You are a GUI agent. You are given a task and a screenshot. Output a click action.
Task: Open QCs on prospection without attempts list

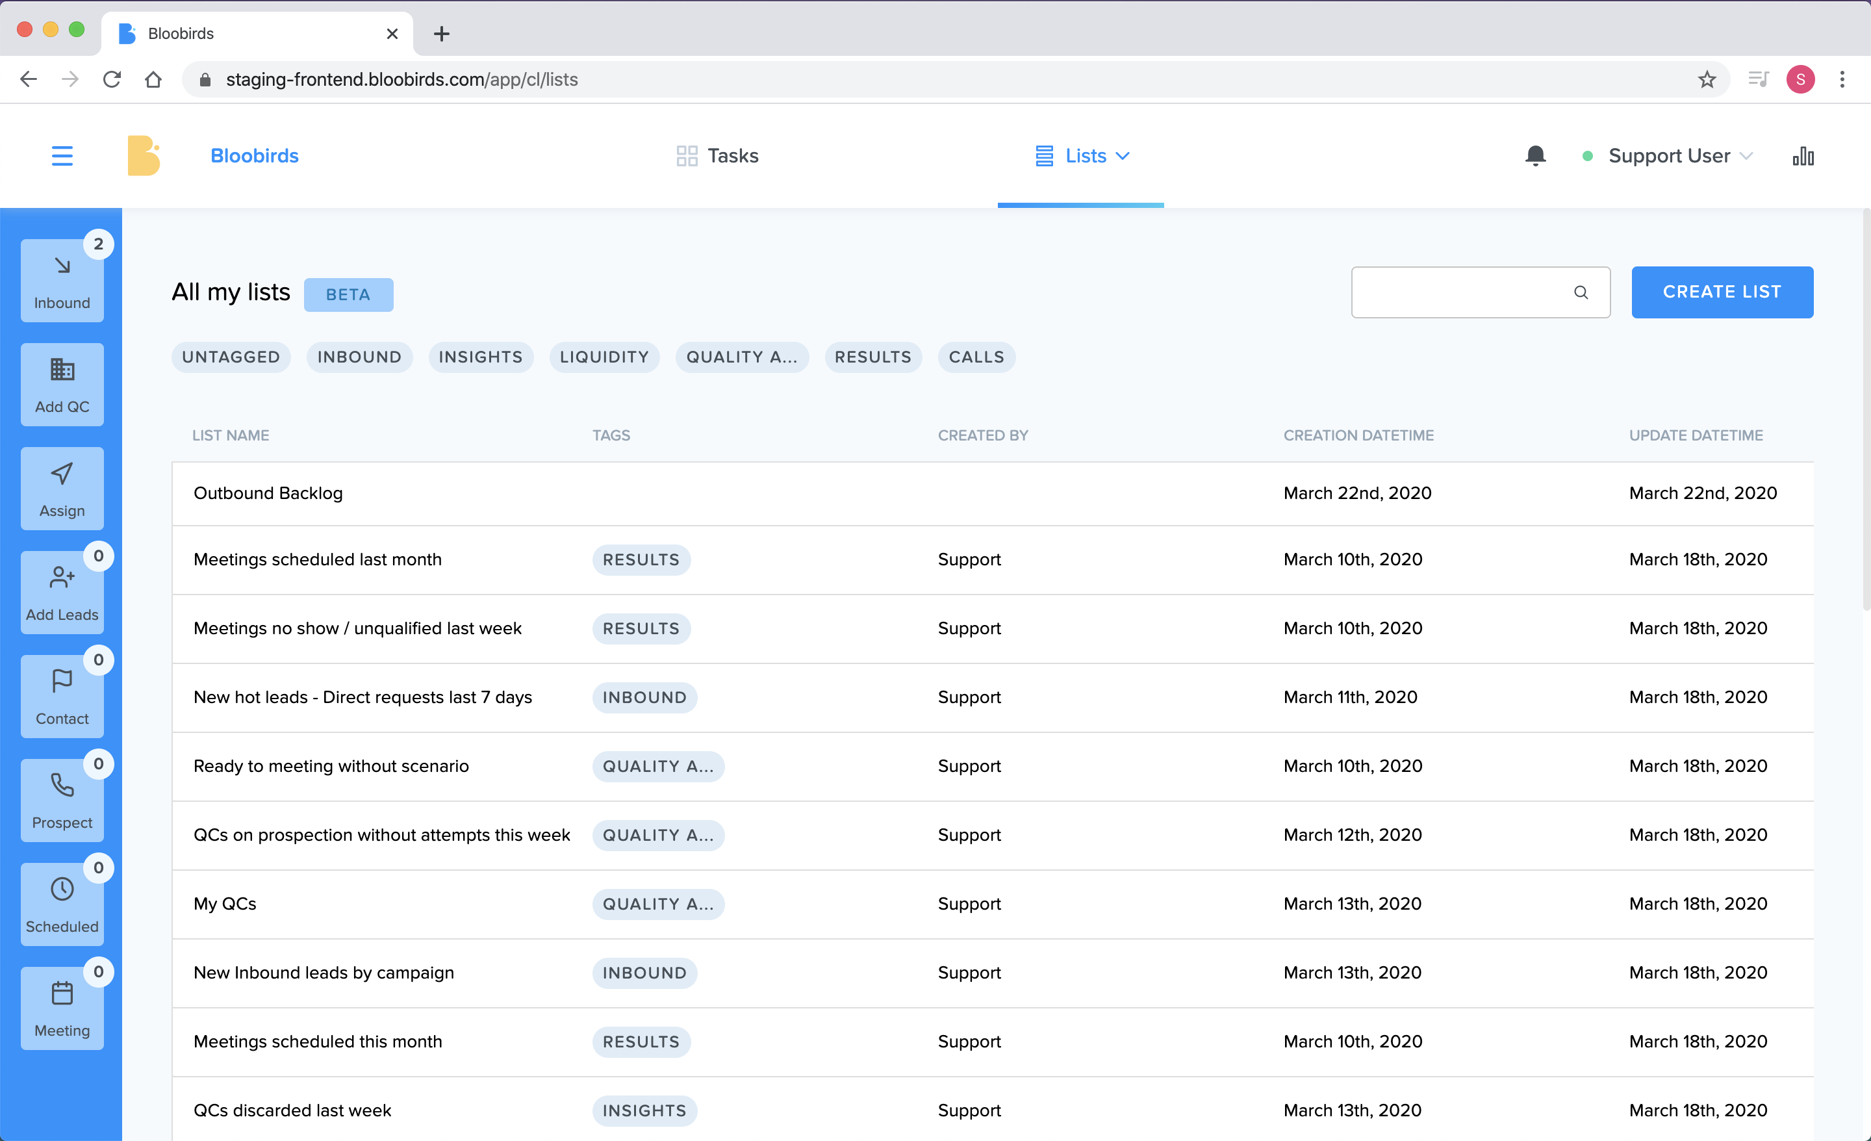382,835
